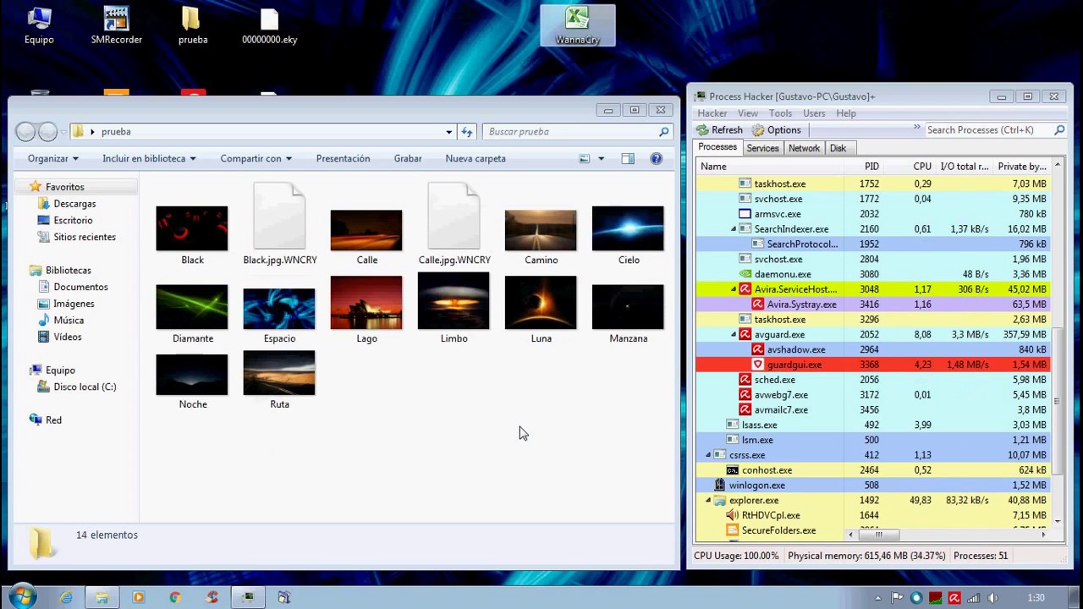
Task: Switch to the Disk tab
Action: (x=838, y=148)
